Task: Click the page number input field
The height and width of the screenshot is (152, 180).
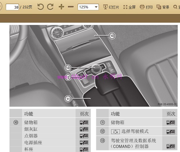Action: pyautogui.click(x=12, y=7)
